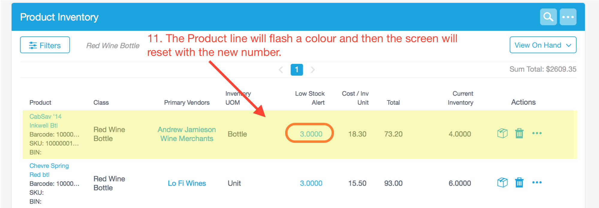
Task: Open Lo Fi Wines vendor link
Action: (187, 183)
